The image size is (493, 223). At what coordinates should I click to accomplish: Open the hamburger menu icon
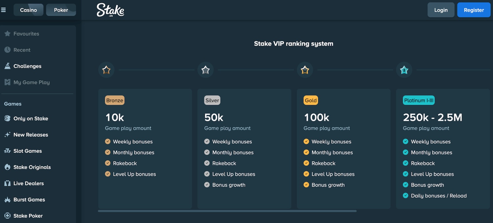point(3,10)
